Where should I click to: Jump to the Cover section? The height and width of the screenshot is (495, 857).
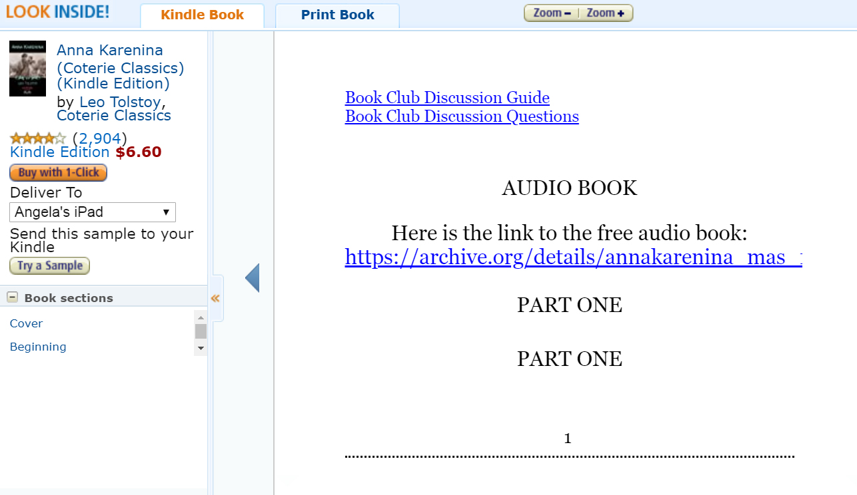[x=26, y=323]
